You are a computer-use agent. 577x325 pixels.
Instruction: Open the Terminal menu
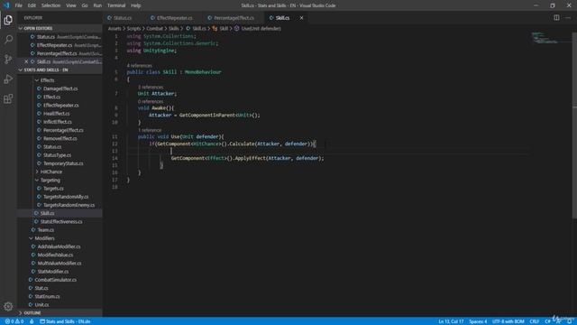point(116,5)
